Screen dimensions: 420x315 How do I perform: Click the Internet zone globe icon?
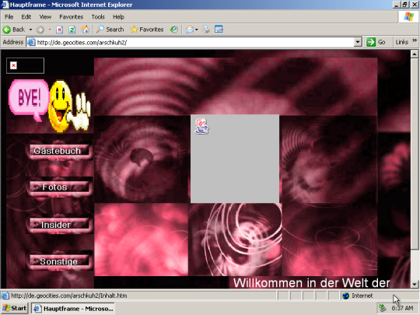click(x=346, y=296)
